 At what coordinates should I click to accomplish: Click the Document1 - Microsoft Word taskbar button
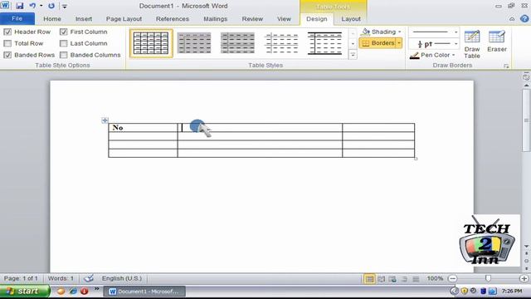(x=144, y=292)
